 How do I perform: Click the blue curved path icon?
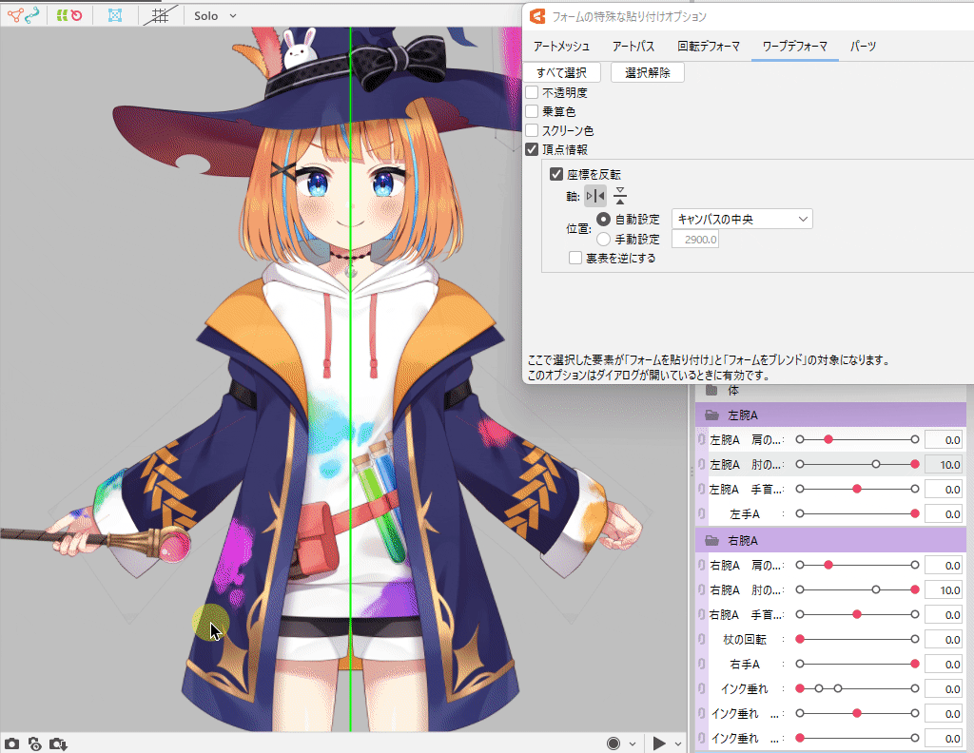pyautogui.click(x=33, y=15)
